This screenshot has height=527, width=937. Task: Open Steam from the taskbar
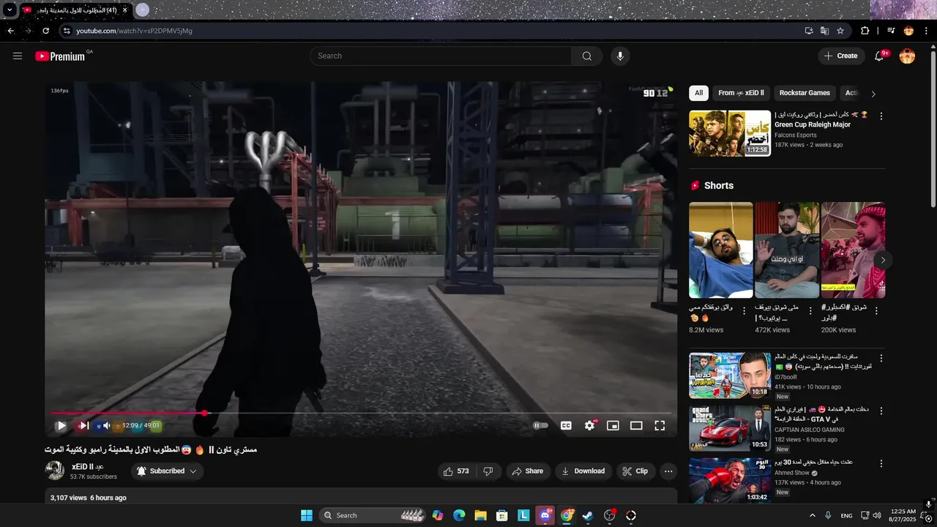click(588, 515)
